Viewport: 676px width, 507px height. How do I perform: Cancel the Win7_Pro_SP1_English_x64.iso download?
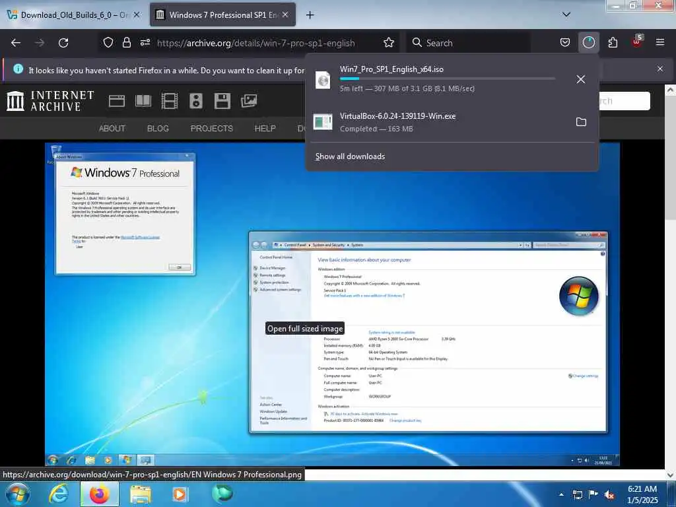(x=581, y=79)
